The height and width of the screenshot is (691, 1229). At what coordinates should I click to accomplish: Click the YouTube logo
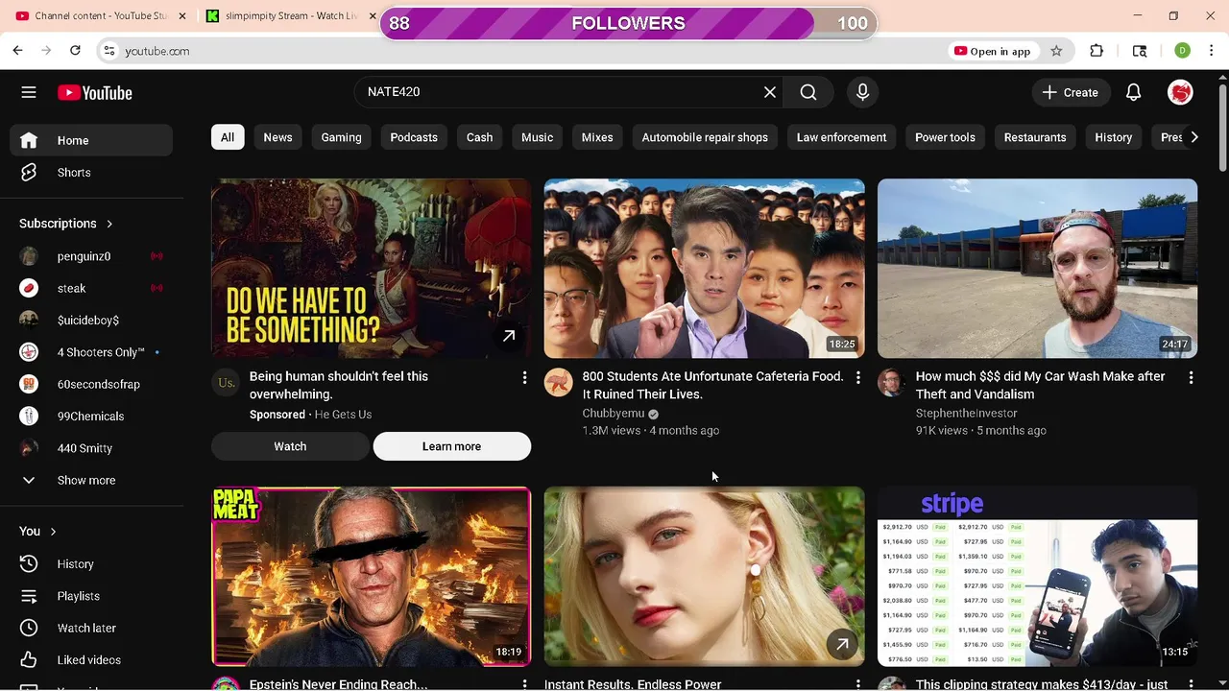[x=94, y=93]
